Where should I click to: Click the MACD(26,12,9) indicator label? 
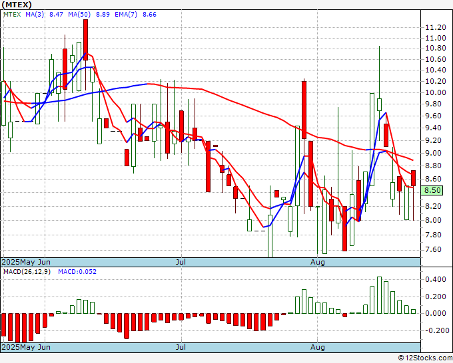pos(27,272)
